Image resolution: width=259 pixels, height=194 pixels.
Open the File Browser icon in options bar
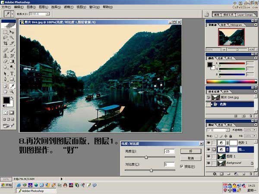207,15
